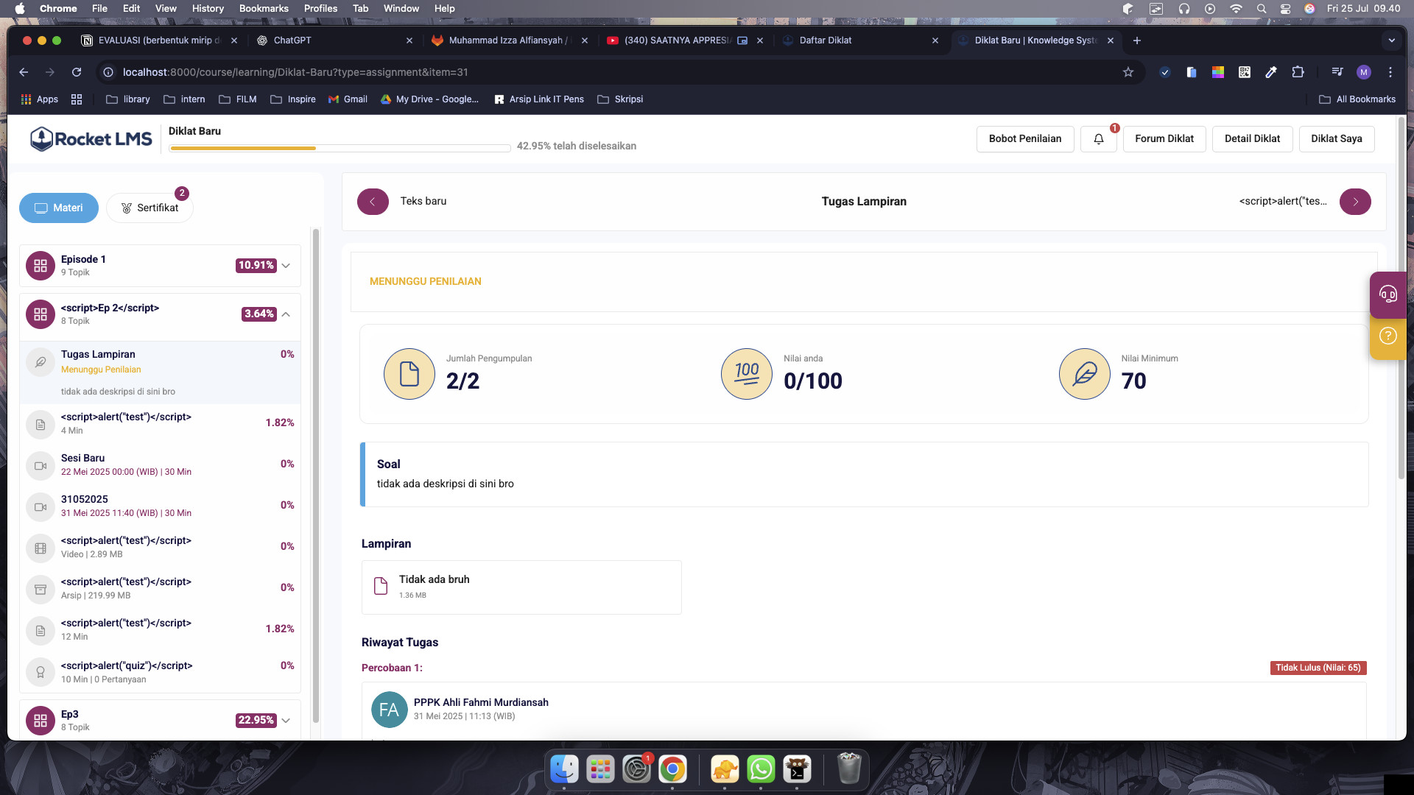Image resolution: width=1414 pixels, height=795 pixels.
Task: Go to next lesson using right arrow
Action: [x=1355, y=202]
